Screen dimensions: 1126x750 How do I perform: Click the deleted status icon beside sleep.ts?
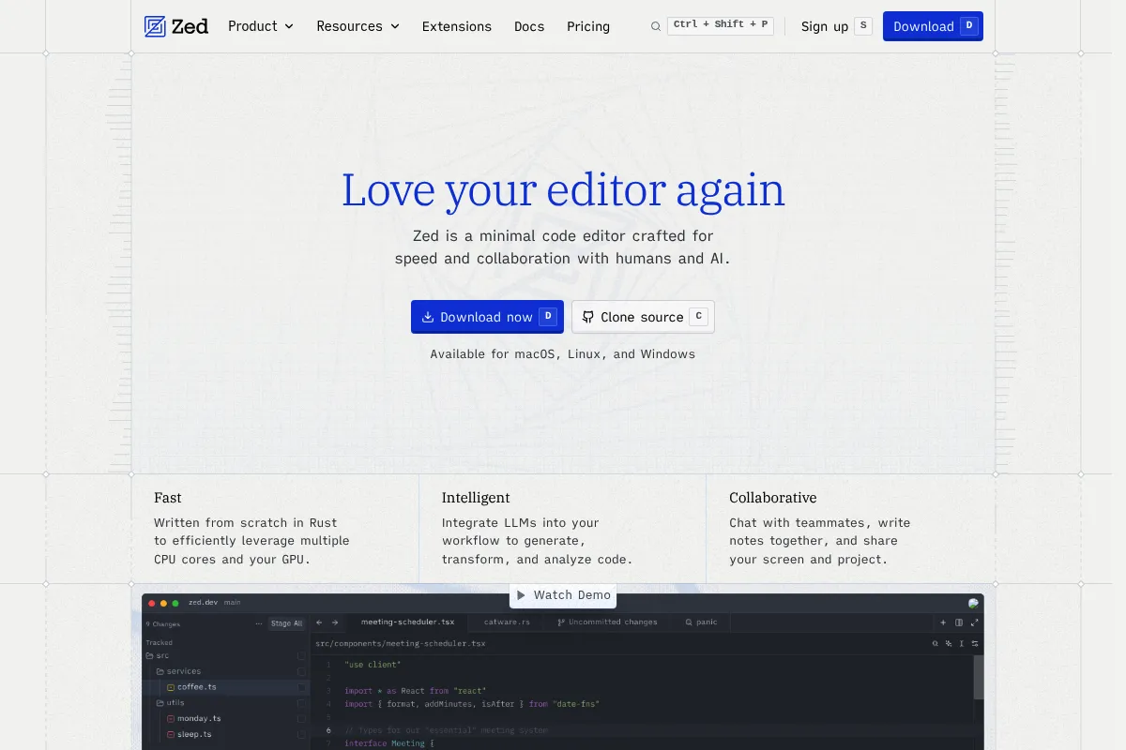tap(171, 734)
